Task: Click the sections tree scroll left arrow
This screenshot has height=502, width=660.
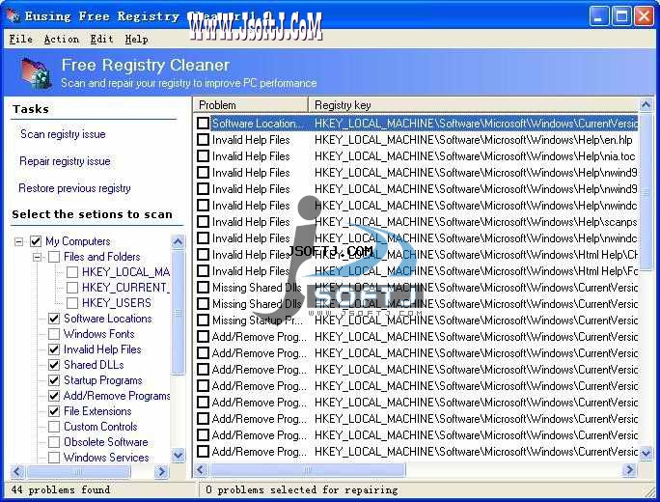Action: click(x=16, y=472)
